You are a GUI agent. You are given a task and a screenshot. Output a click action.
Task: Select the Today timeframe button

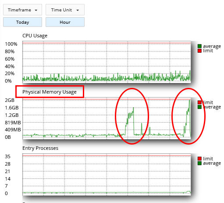pyautogui.click(x=22, y=22)
